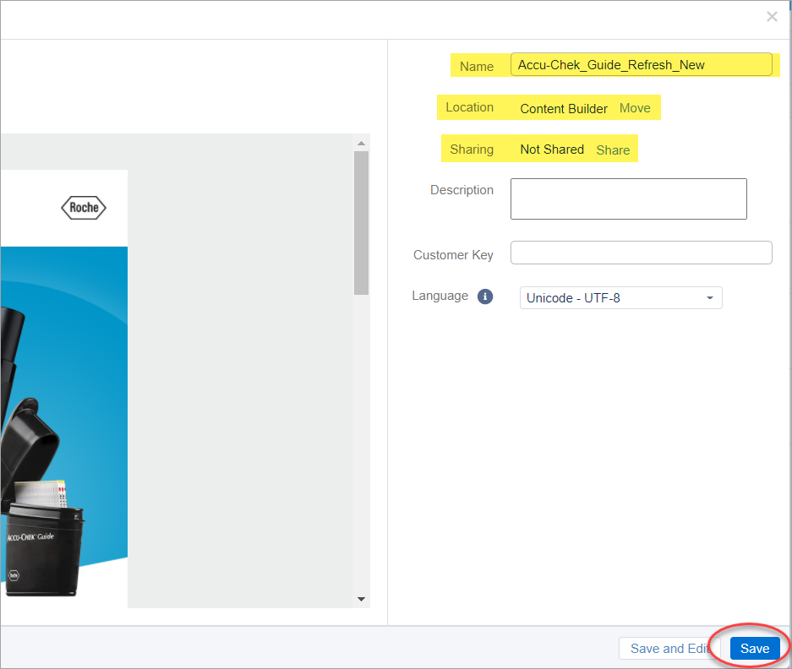Click the Save button
The image size is (792, 669).
[755, 648]
